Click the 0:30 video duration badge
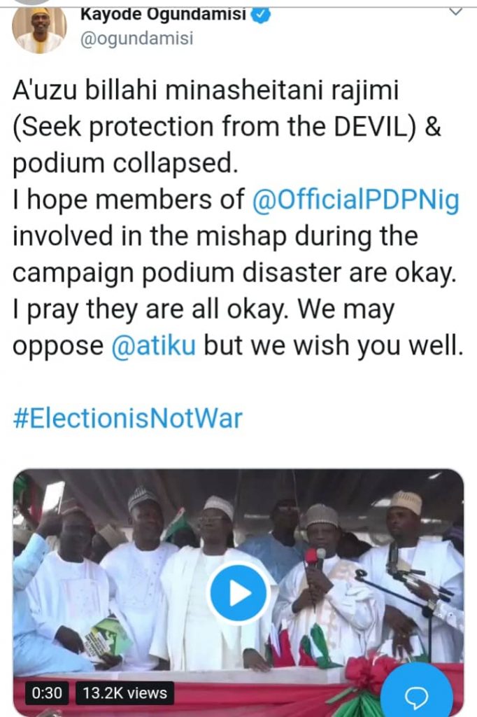This screenshot has width=477, height=717. (x=47, y=694)
